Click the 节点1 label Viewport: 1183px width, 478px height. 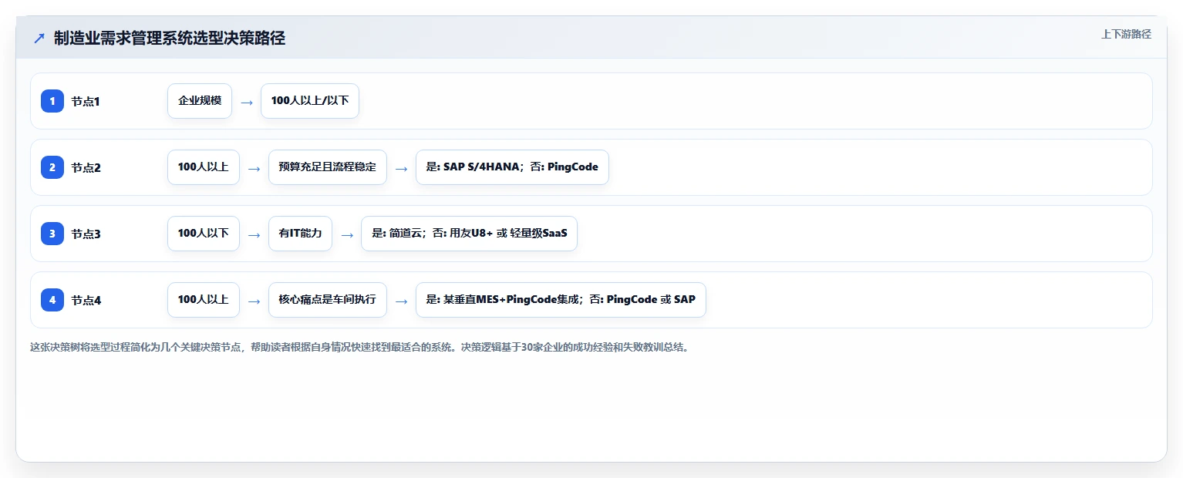tap(86, 101)
